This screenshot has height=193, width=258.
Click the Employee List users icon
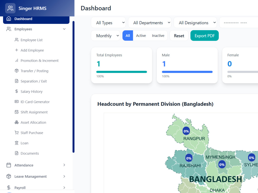(17, 40)
